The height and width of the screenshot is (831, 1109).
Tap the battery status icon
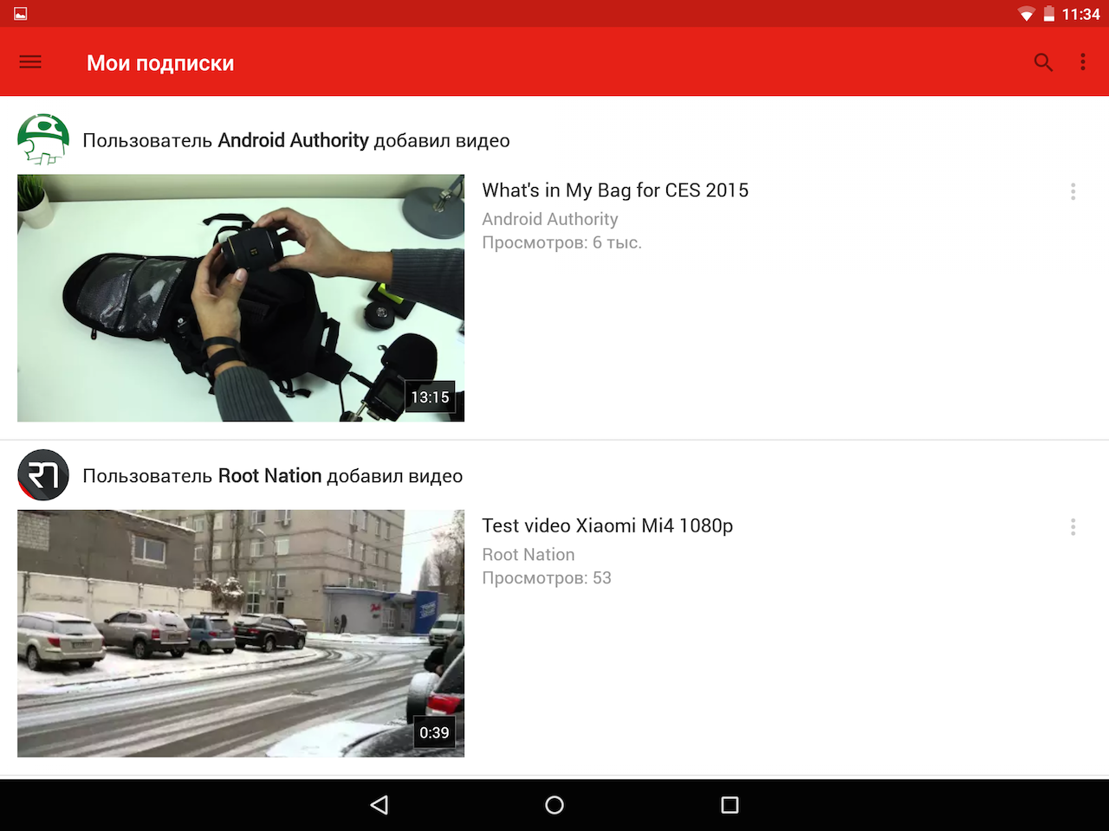pyautogui.click(x=1048, y=14)
